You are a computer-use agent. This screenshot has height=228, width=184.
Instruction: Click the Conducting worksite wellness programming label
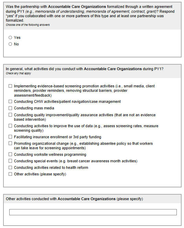click(50, 154)
